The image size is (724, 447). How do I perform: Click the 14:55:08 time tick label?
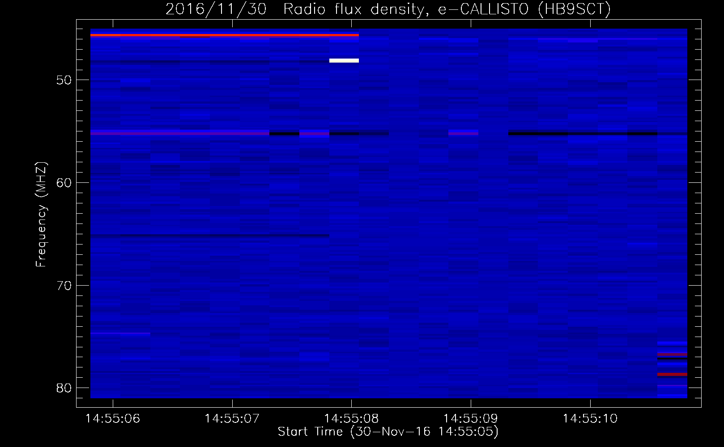click(x=351, y=419)
